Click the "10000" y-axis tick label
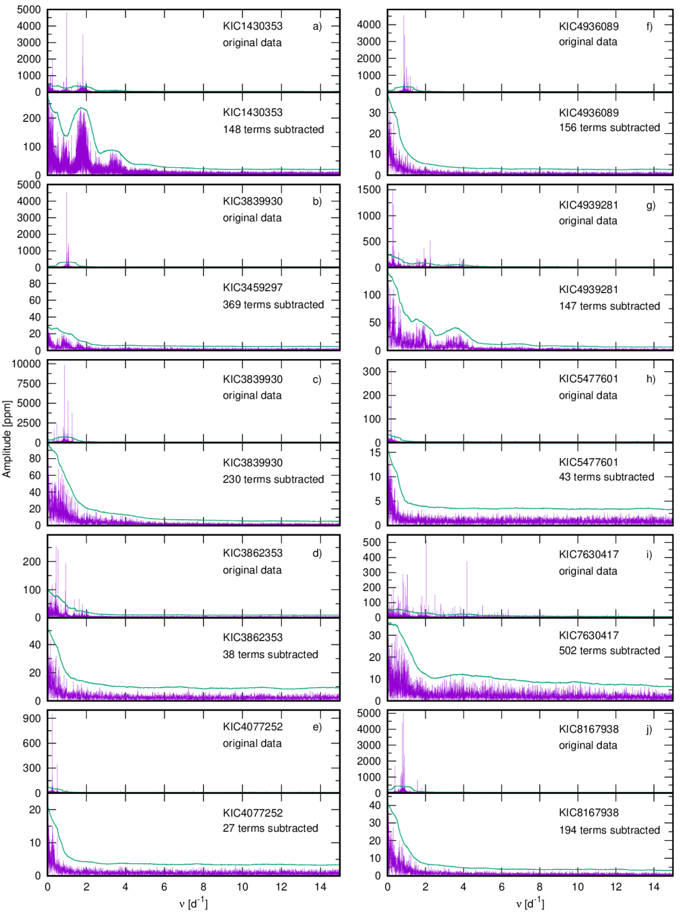This screenshot has height=922, width=680. tap(26, 364)
